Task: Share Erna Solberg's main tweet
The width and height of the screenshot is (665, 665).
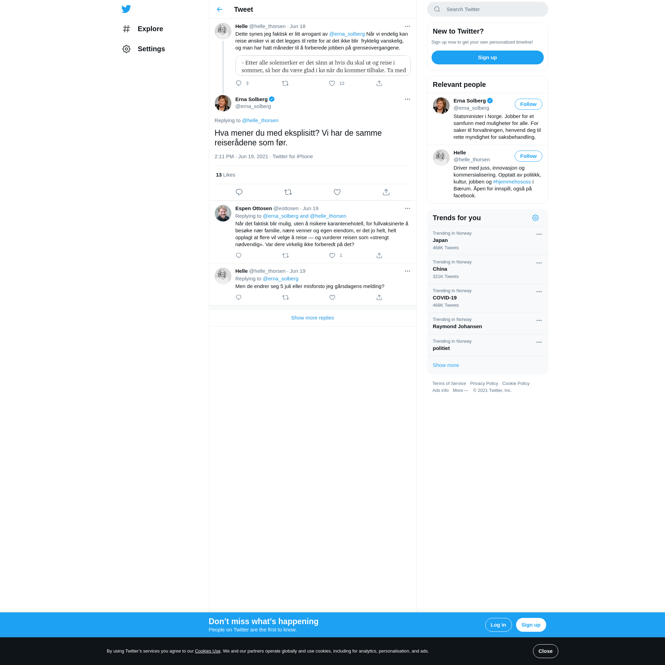Action: pyautogui.click(x=386, y=192)
